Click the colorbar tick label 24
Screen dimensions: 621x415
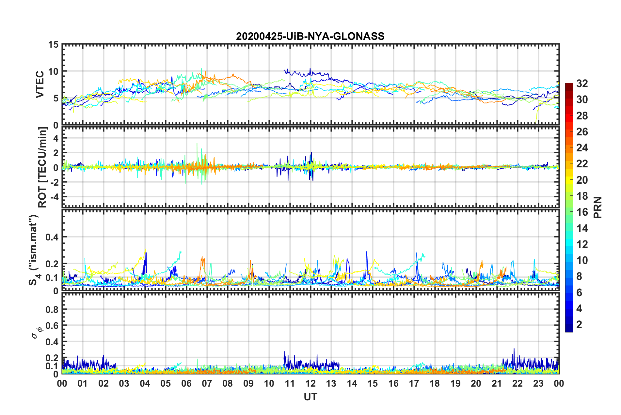582,148
